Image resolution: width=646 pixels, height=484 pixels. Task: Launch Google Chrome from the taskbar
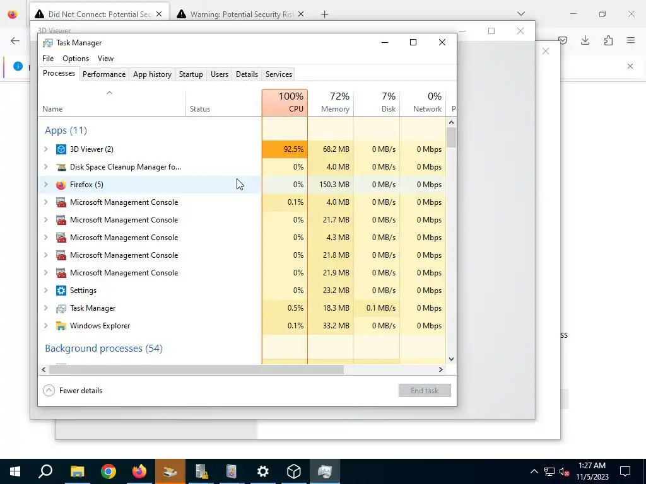[109, 471]
